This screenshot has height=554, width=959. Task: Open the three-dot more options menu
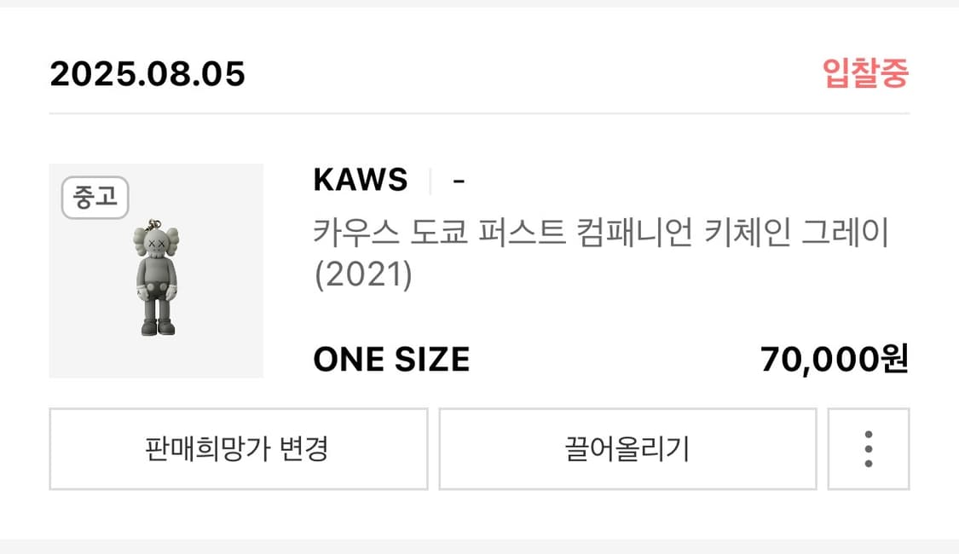coord(869,449)
